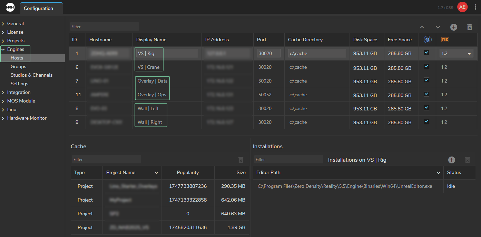Expand the Integration tree section

click(x=3, y=92)
